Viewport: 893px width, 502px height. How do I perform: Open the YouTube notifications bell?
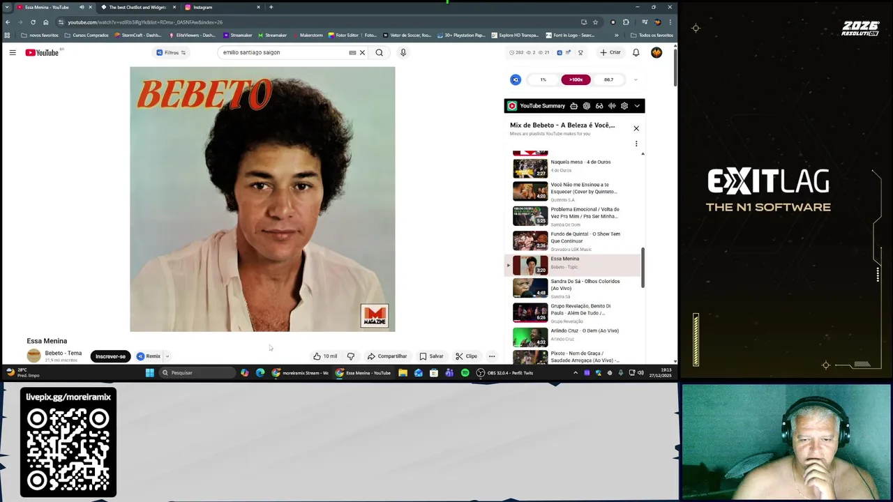636,52
